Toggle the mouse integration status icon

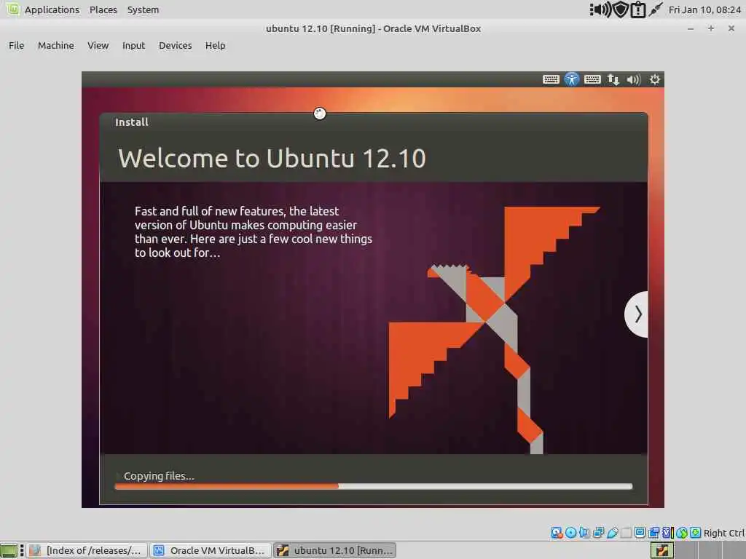pyautogui.click(x=682, y=533)
